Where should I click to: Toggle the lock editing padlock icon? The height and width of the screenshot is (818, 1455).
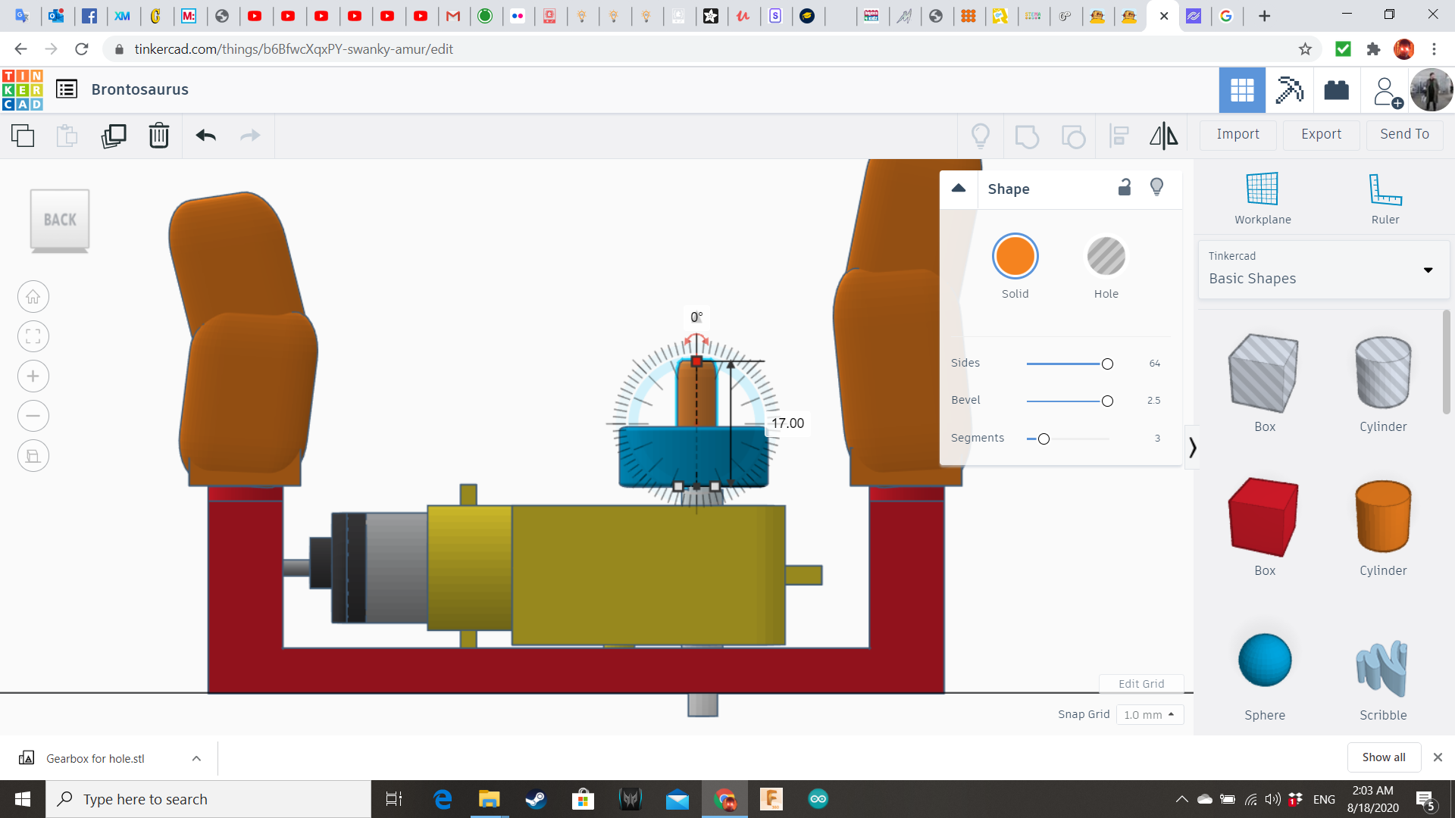click(1125, 188)
